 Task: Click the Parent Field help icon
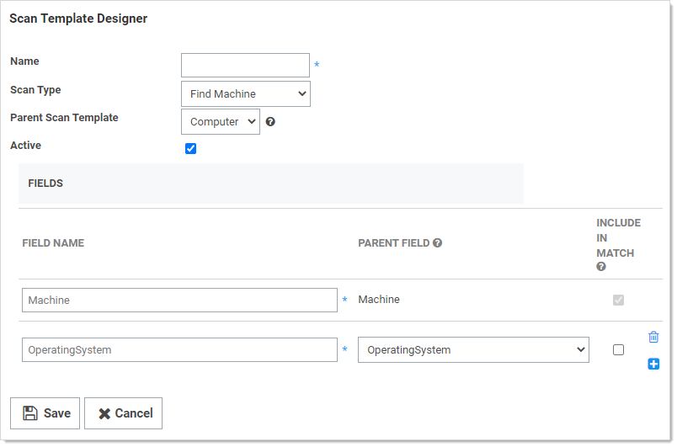point(438,243)
